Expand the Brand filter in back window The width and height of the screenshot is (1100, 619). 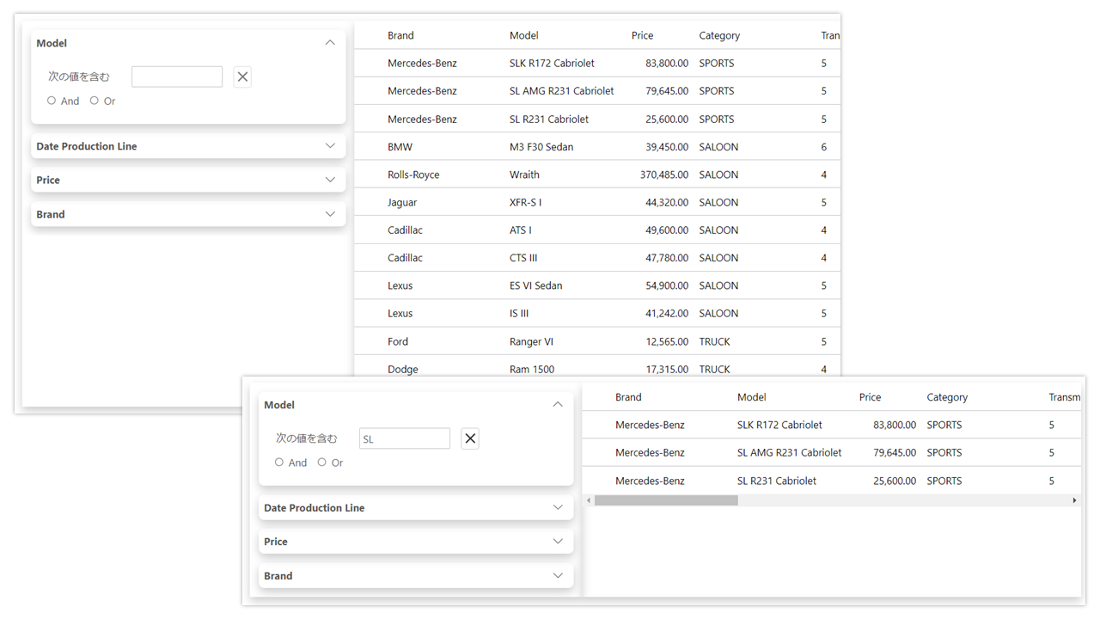tap(330, 214)
